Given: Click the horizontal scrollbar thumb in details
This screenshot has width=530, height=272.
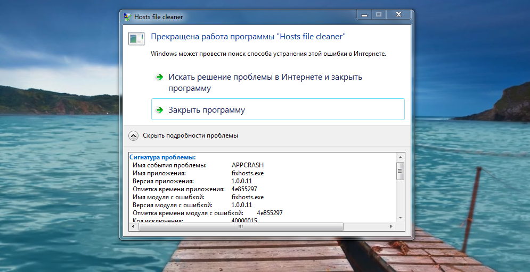Looking at the screenshot, I should 240,226.
